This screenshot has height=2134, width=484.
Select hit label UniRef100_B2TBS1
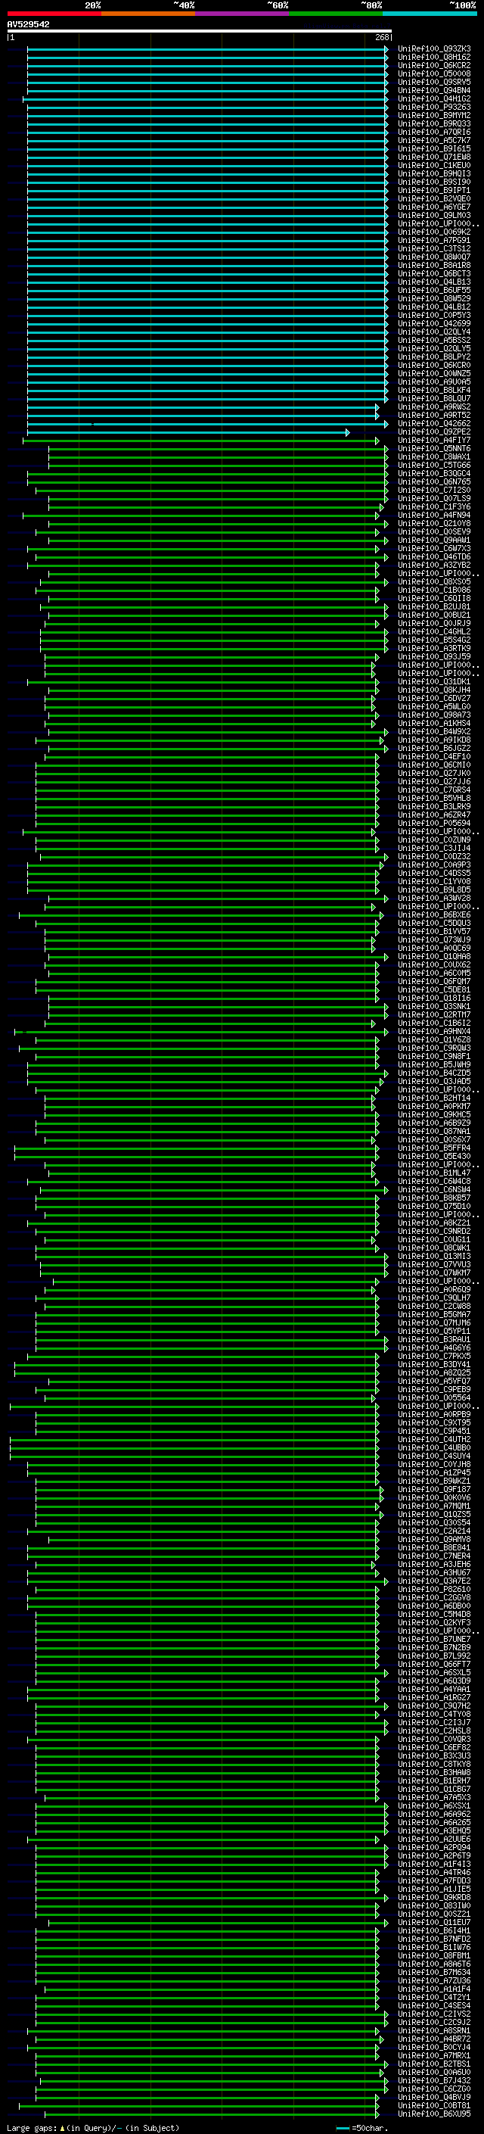pyautogui.click(x=434, y=2064)
